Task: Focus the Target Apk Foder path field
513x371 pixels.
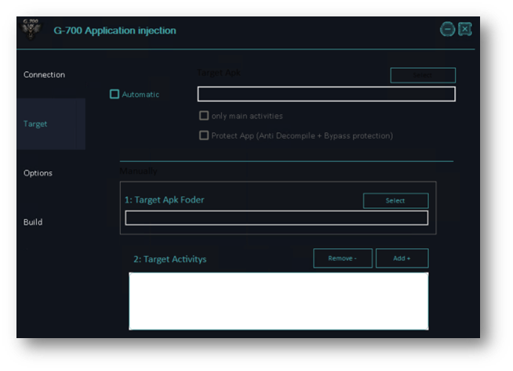Action: coord(276,218)
